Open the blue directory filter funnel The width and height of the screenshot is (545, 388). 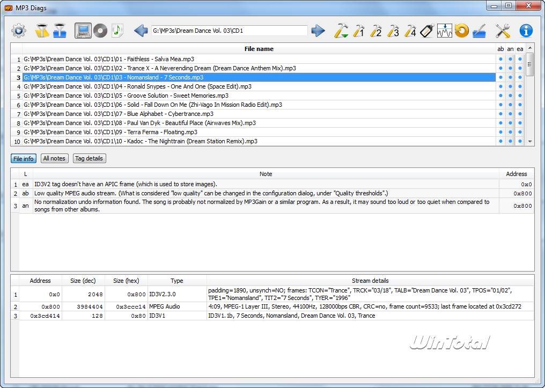click(x=60, y=31)
